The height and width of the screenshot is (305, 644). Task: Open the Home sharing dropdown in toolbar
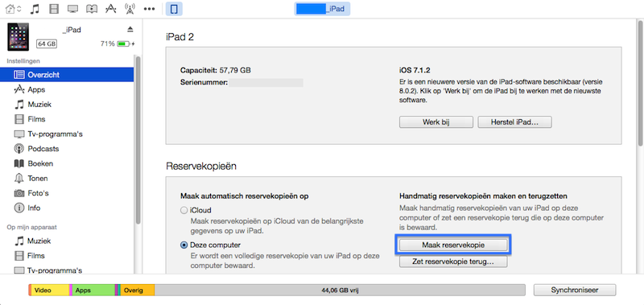point(14,9)
